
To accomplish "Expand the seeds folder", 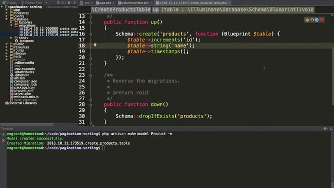I will pos(11,38).
